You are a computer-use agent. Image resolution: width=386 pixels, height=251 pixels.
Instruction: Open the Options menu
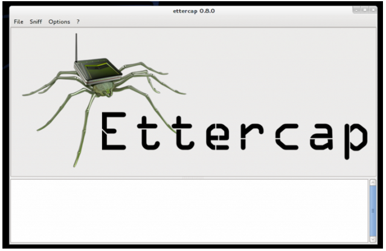(x=59, y=22)
